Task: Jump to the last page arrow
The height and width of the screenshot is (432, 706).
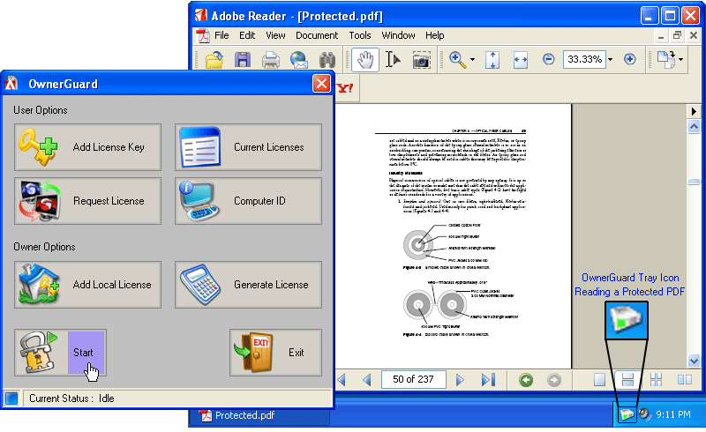Action: [x=488, y=380]
